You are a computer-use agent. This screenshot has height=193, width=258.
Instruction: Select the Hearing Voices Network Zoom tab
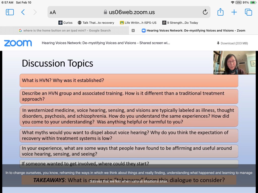click(193, 30)
